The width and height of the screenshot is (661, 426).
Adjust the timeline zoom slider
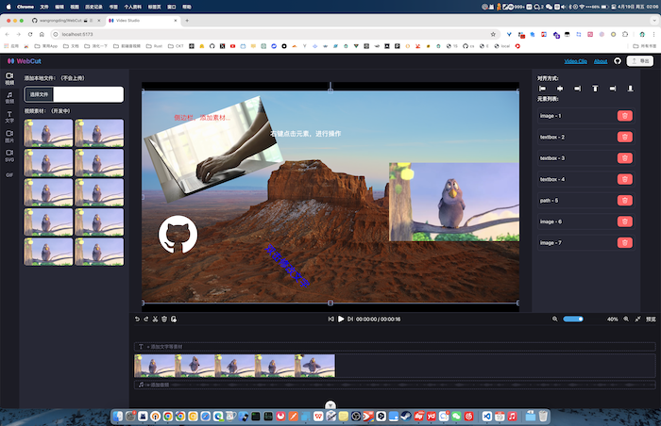(x=573, y=319)
